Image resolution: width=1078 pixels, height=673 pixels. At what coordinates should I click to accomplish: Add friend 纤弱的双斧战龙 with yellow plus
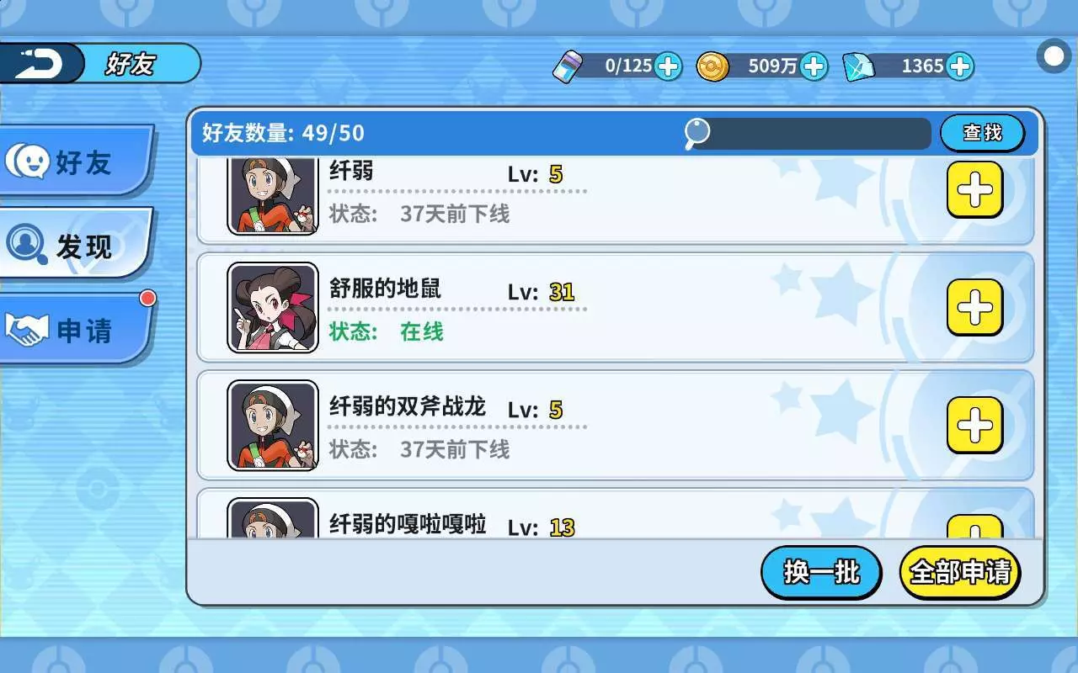point(975,426)
